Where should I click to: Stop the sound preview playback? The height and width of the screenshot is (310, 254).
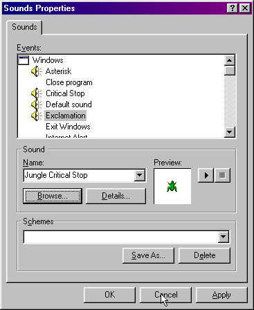point(222,176)
